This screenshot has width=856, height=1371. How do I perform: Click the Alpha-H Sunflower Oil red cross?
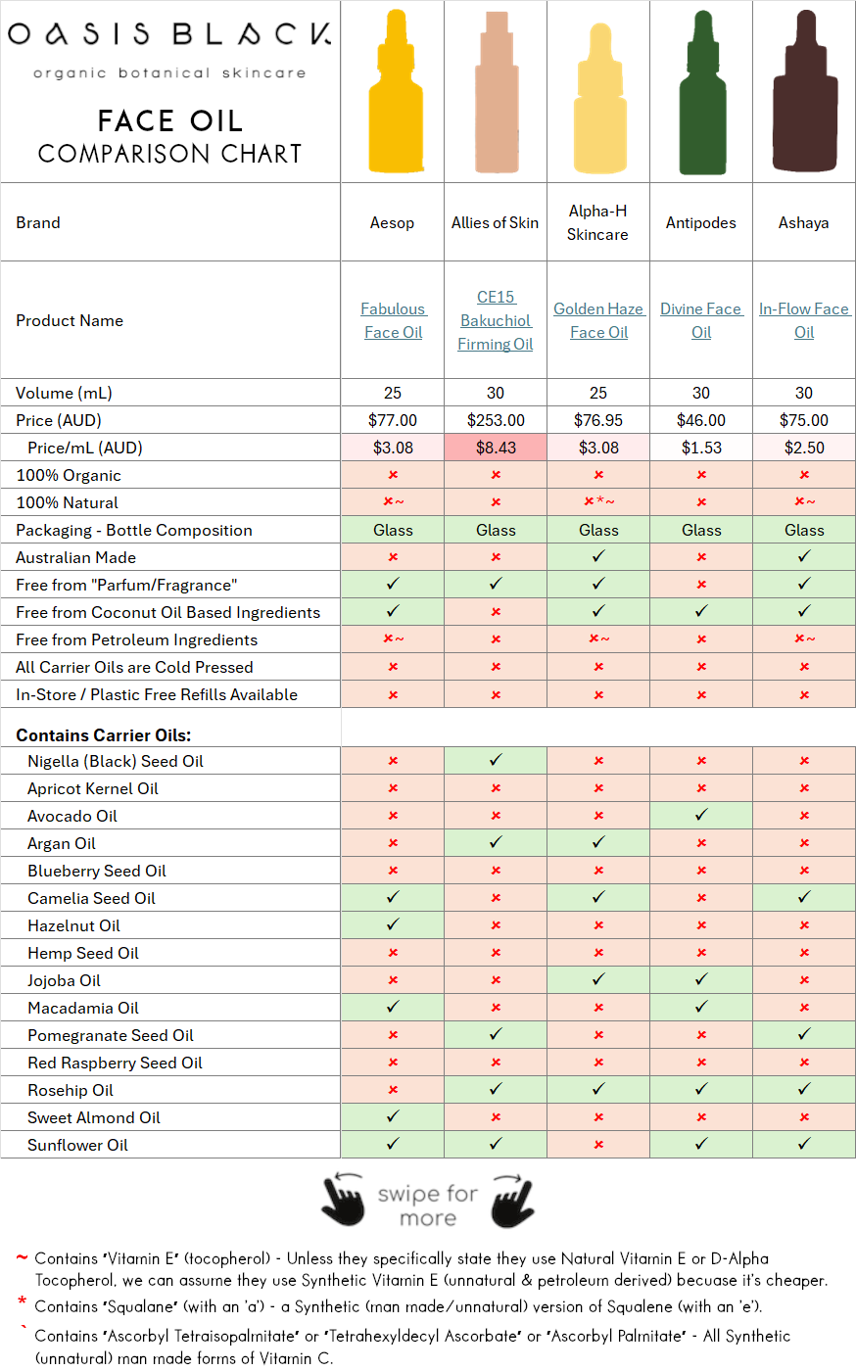(598, 1145)
